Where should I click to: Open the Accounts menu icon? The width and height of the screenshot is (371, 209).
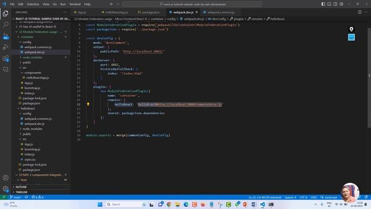tap(5, 178)
